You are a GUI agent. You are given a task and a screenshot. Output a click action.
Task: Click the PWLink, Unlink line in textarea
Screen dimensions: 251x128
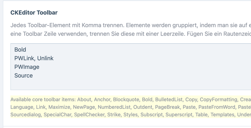point(34,58)
